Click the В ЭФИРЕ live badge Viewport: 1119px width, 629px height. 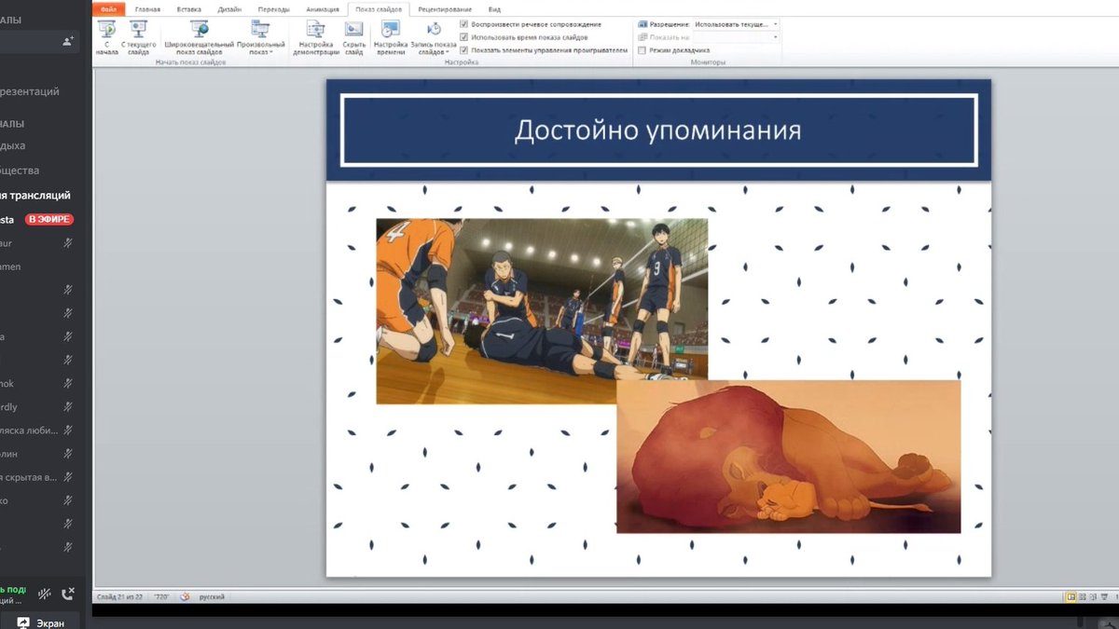tap(48, 220)
